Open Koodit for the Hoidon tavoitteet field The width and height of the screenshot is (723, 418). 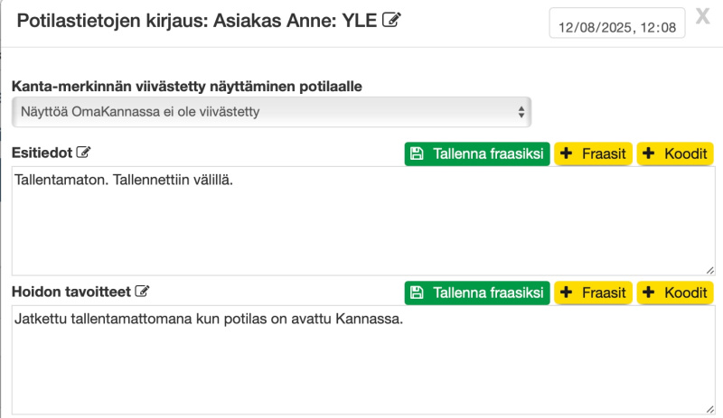(675, 293)
